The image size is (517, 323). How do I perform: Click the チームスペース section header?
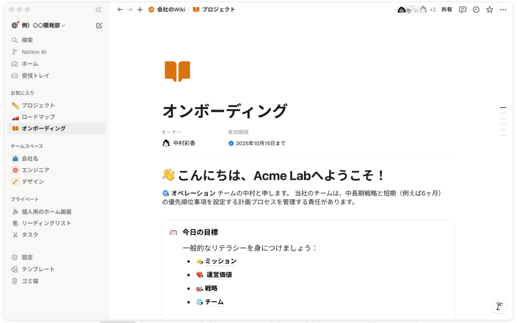click(x=26, y=146)
